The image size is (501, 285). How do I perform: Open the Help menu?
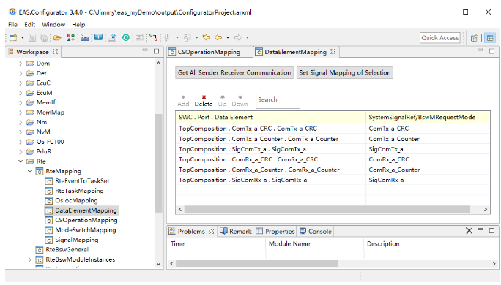click(78, 25)
